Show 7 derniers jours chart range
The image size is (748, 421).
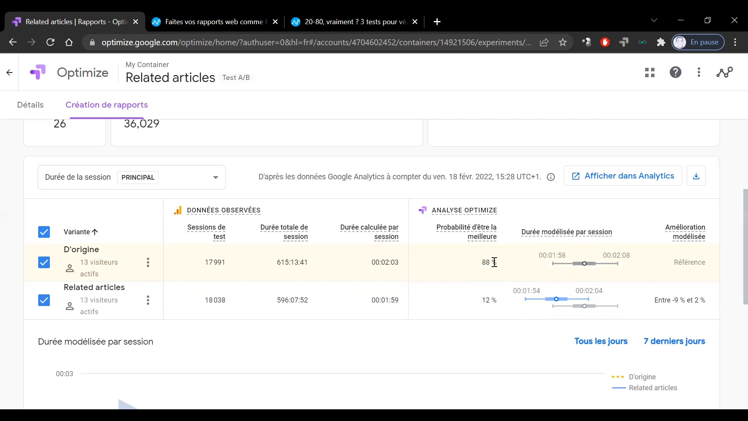click(x=674, y=341)
